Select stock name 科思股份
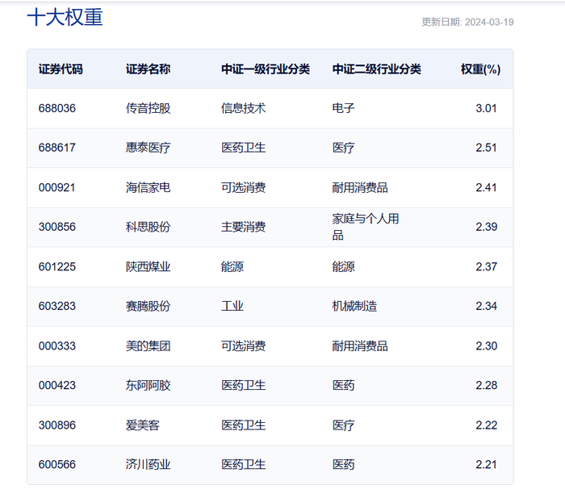 148,227
